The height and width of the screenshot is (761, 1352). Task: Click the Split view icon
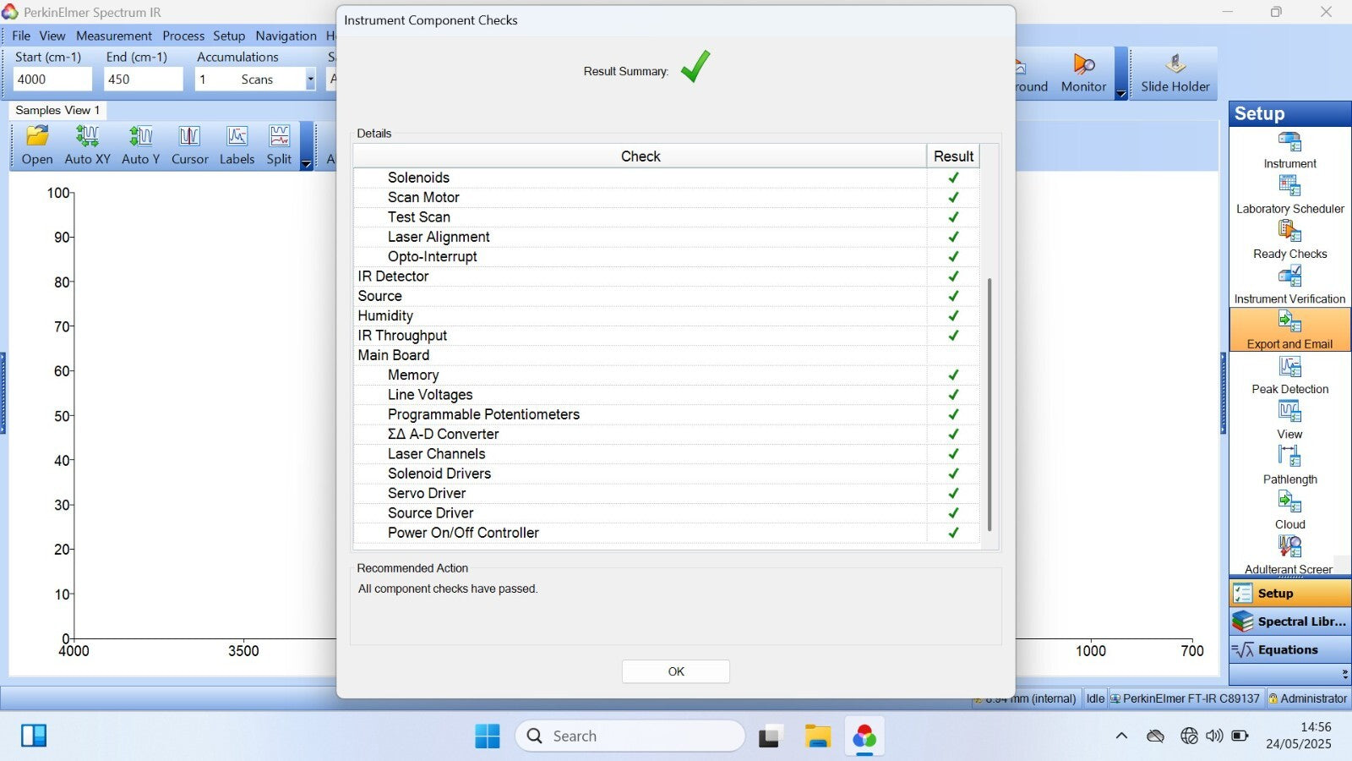279,145
